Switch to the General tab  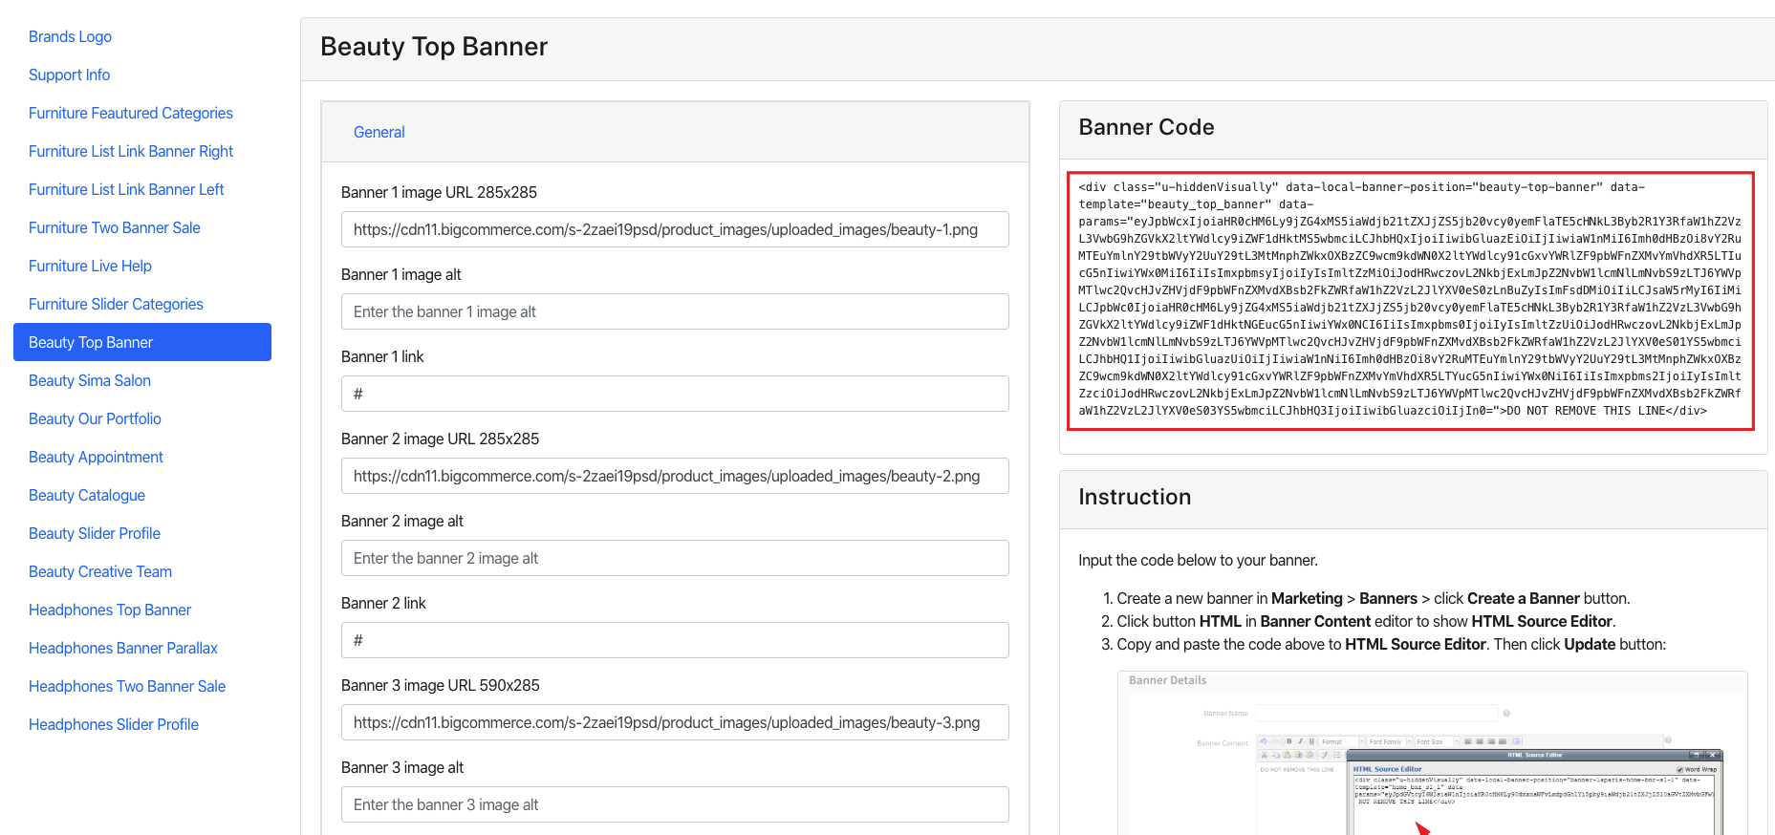coord(379,132)
